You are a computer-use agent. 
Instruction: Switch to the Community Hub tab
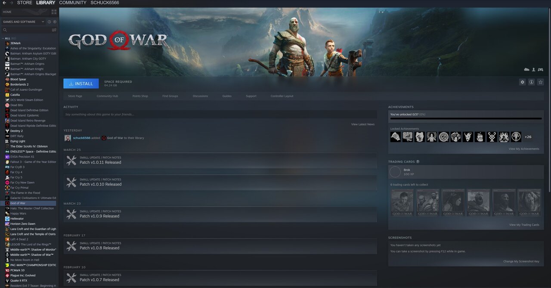click(107, 96)
